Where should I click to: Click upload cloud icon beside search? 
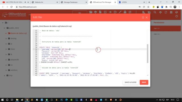160,12
